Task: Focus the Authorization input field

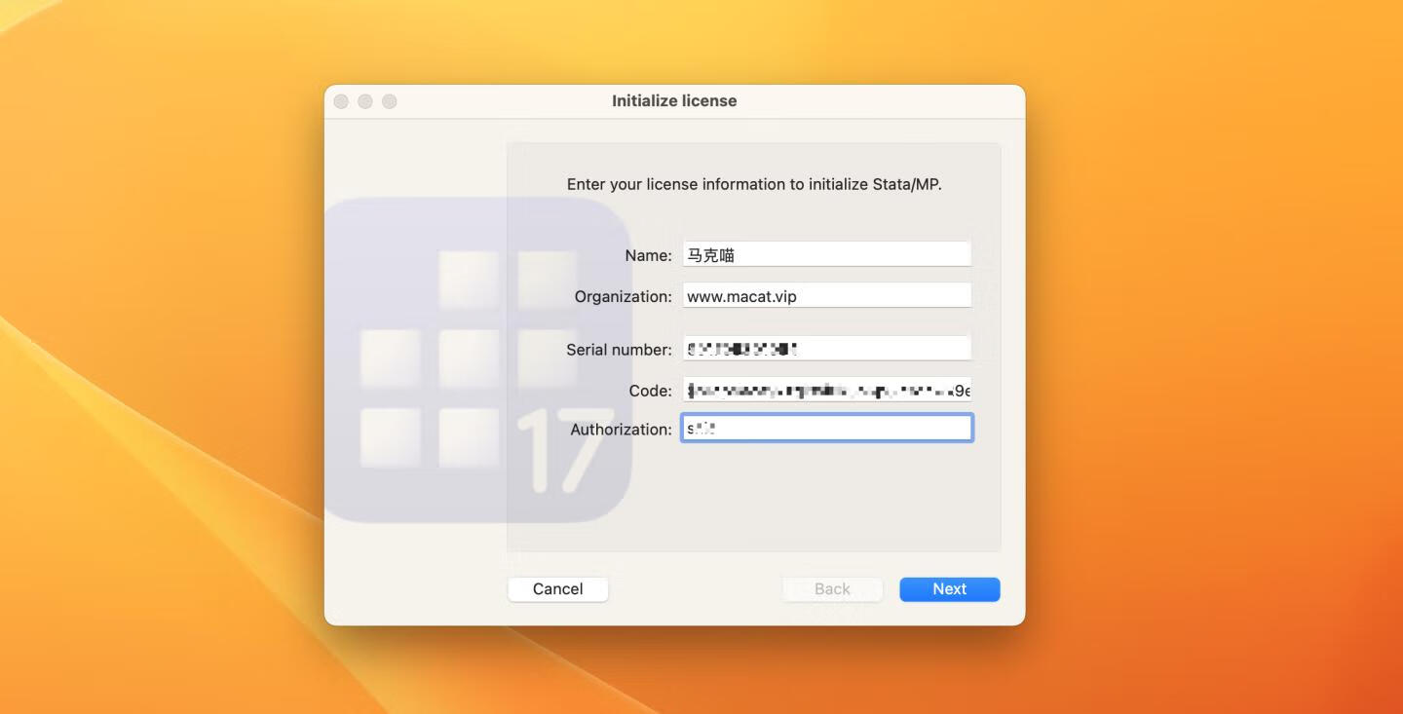Action: coord(826,429)
